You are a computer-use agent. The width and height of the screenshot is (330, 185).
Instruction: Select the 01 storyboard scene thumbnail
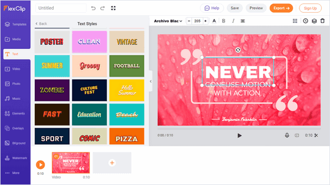click(71, 163)
